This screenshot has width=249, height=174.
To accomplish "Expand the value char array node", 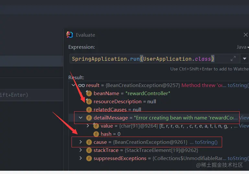I will 88,126.
